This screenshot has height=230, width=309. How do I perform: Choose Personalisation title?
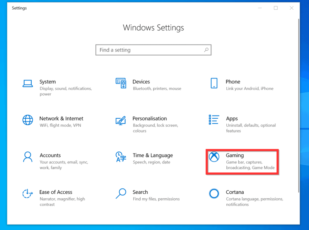point(149,119)
